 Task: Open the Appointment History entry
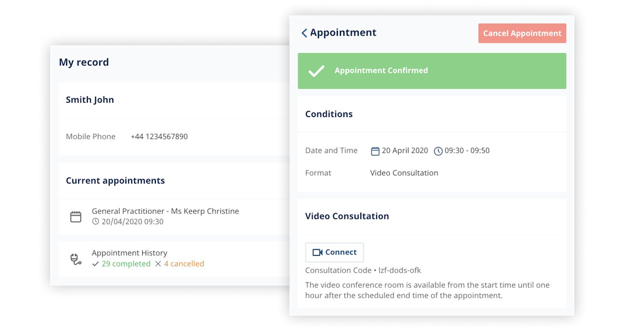pyautogui.click(x=129, y=253)
